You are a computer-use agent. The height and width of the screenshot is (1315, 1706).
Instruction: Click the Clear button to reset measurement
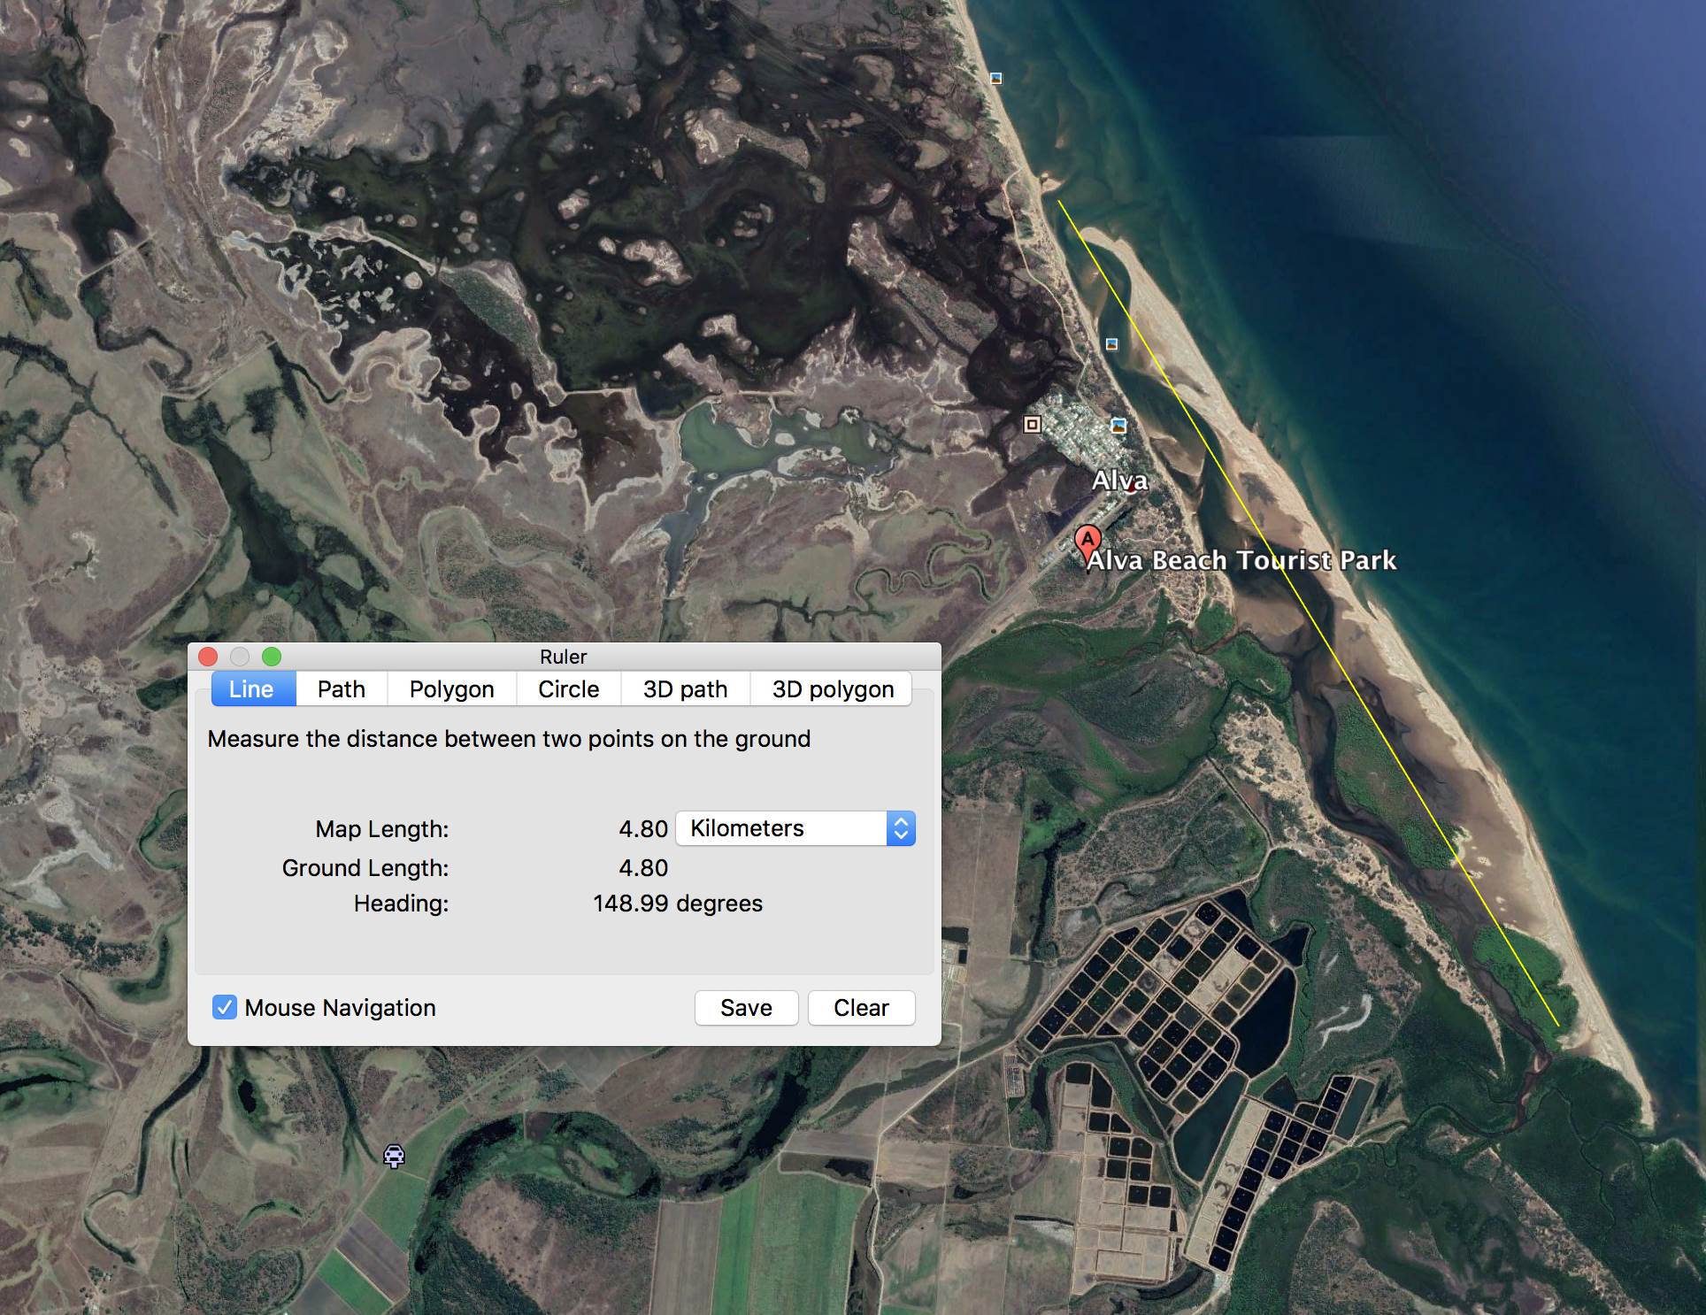(860, 1007)
